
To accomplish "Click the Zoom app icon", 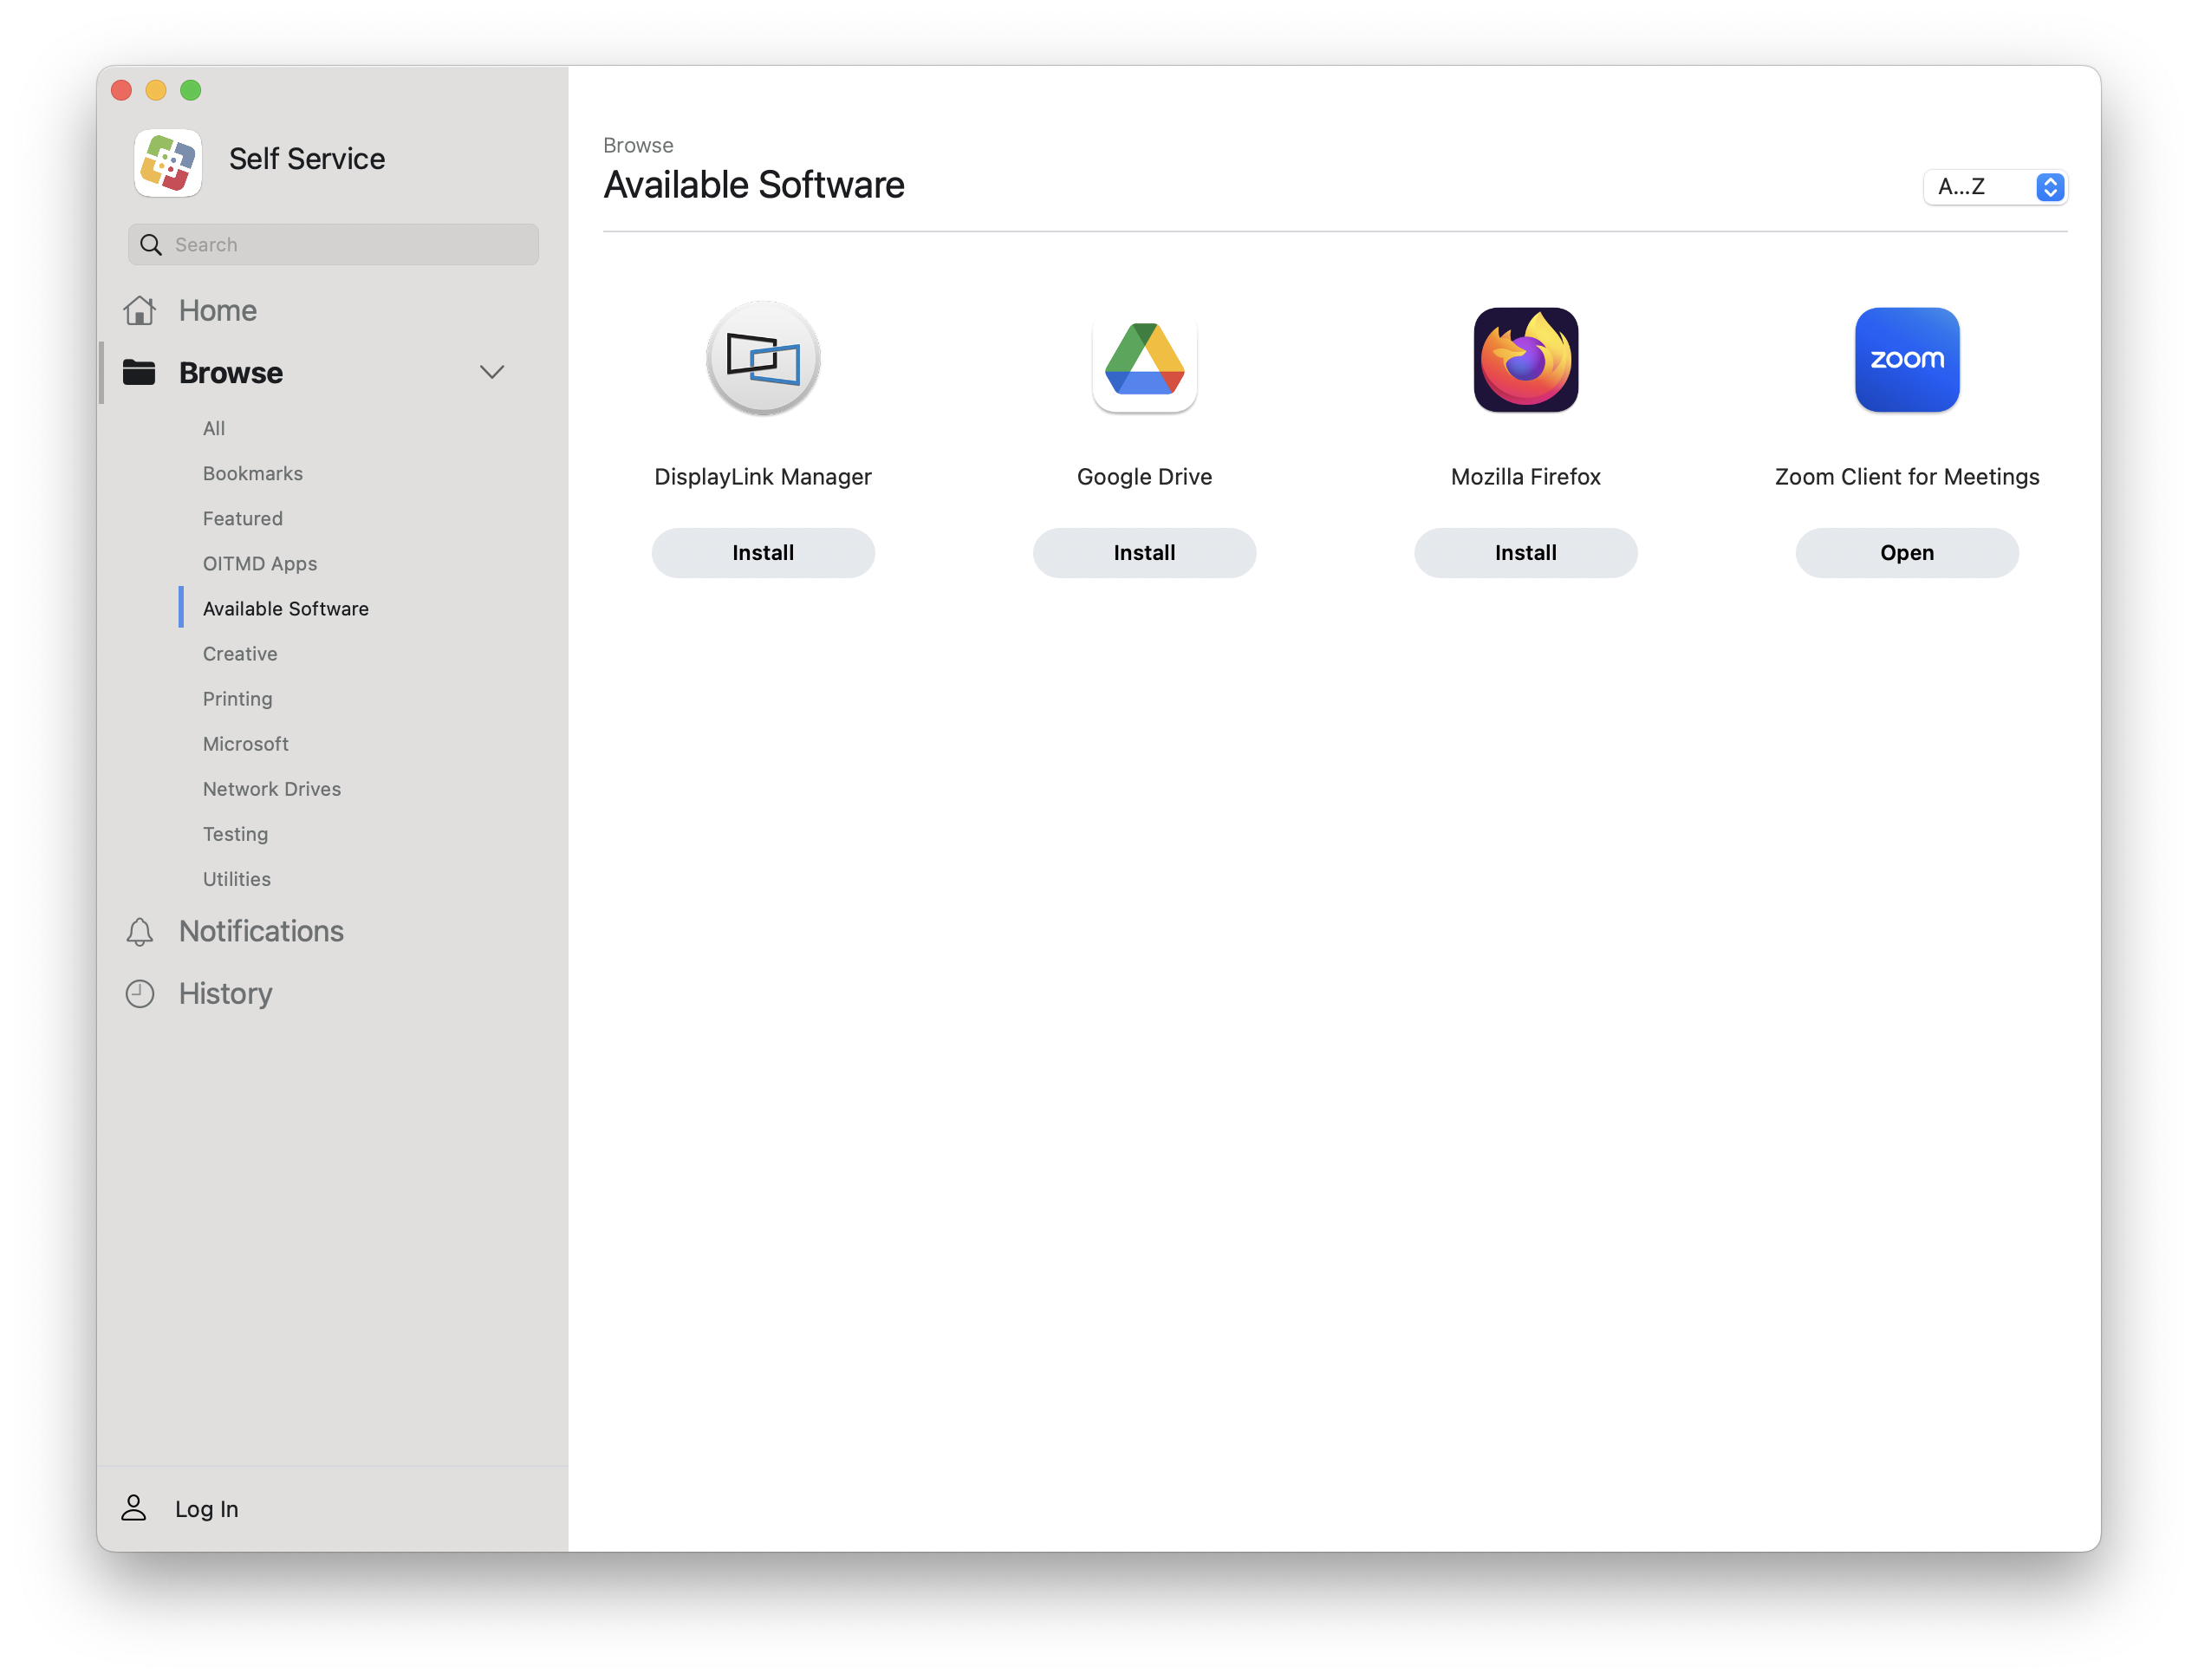I will point(1906,360).
